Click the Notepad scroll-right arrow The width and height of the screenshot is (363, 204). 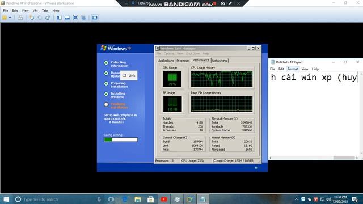tap(357, 158)
